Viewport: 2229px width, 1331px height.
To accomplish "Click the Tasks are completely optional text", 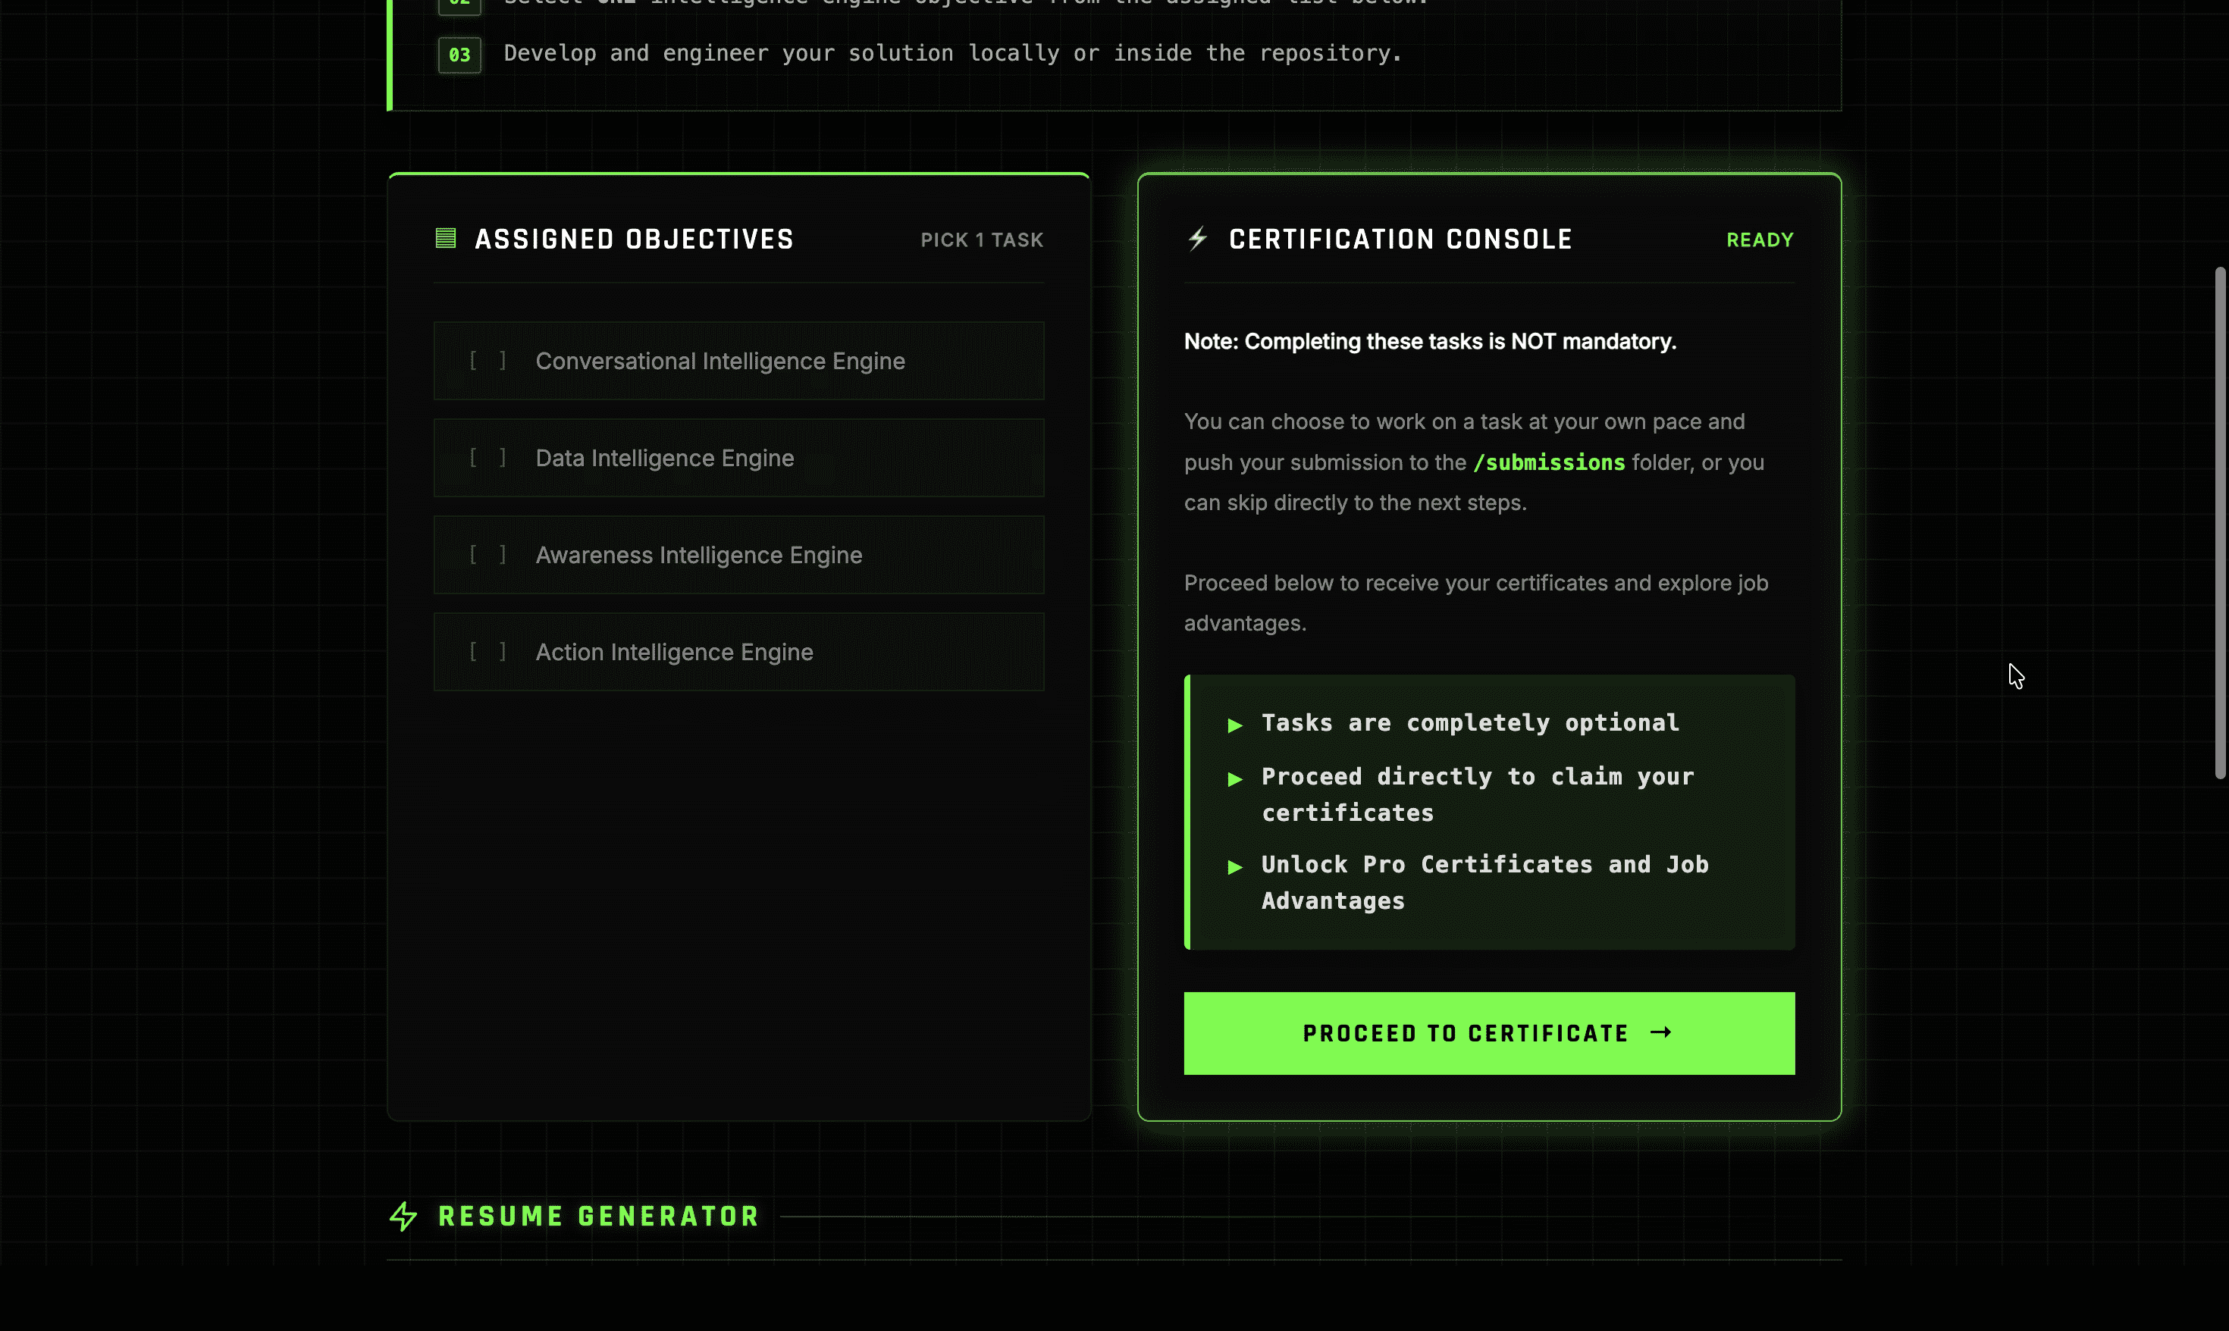I will (1470, 723).
